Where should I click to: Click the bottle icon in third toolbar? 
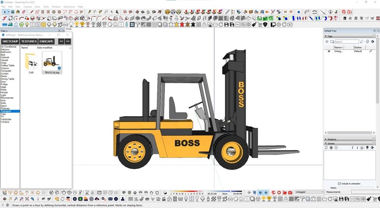tap(127, 25)
